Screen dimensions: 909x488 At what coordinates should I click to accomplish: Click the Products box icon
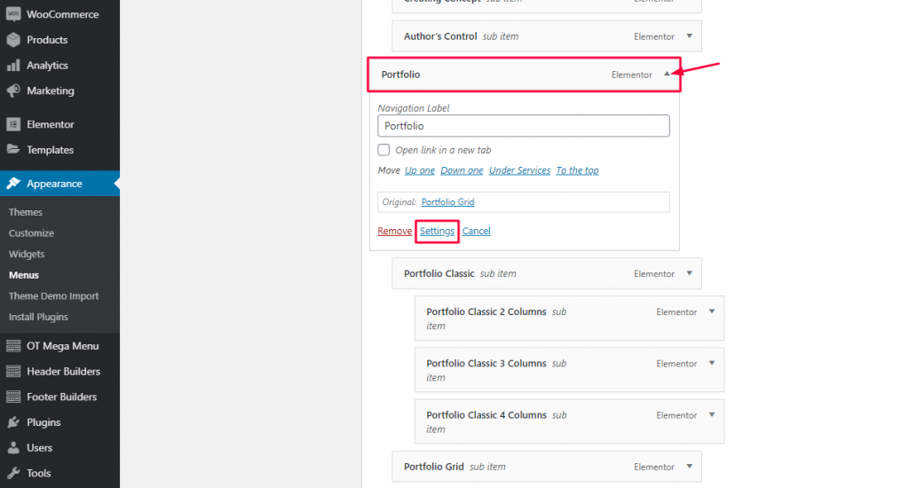tap(13, 39)
